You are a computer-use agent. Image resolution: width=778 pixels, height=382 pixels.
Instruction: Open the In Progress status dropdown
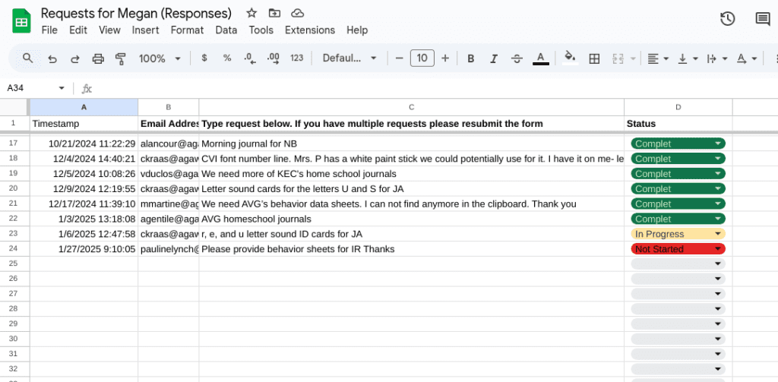716,234
